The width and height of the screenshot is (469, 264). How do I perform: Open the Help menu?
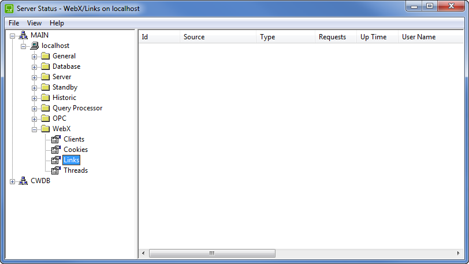pos(57,23)
